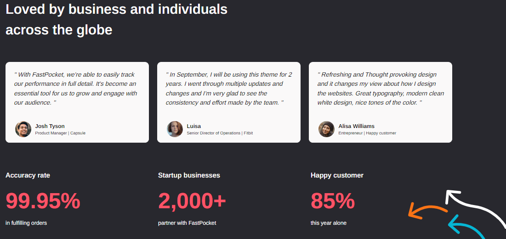Click the blue curved arrow graphic
506x239 pixels.
(x=467, y=227)
